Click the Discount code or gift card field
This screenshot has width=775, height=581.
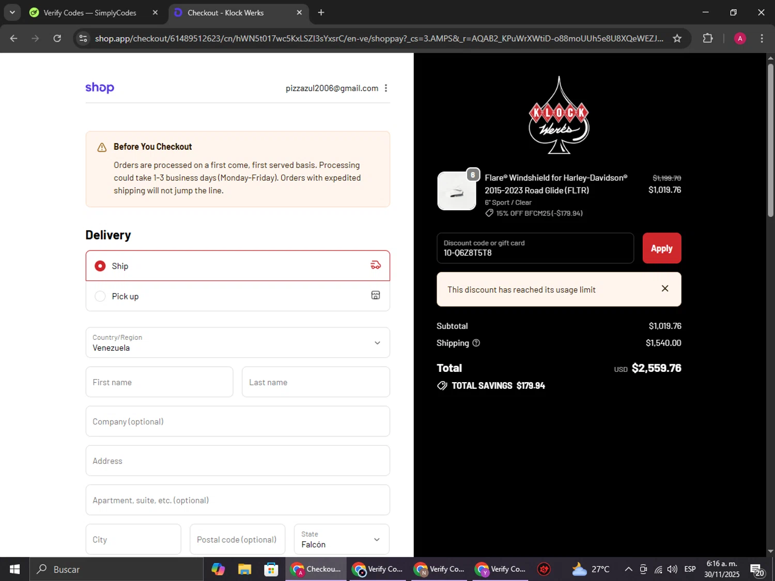pos(535,248)
